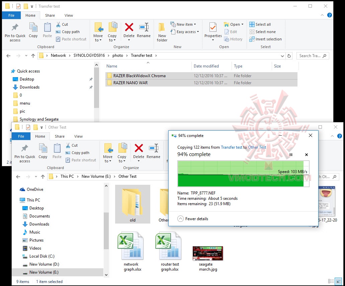Click Copy icon in Transfer test ribbon
Screen dimensions: 345x286
point(33,30)
